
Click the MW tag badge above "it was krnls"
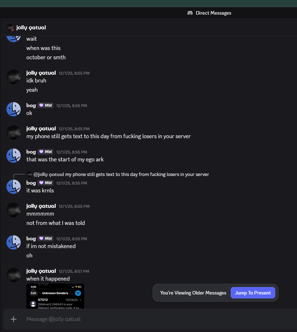pos(46,183)
